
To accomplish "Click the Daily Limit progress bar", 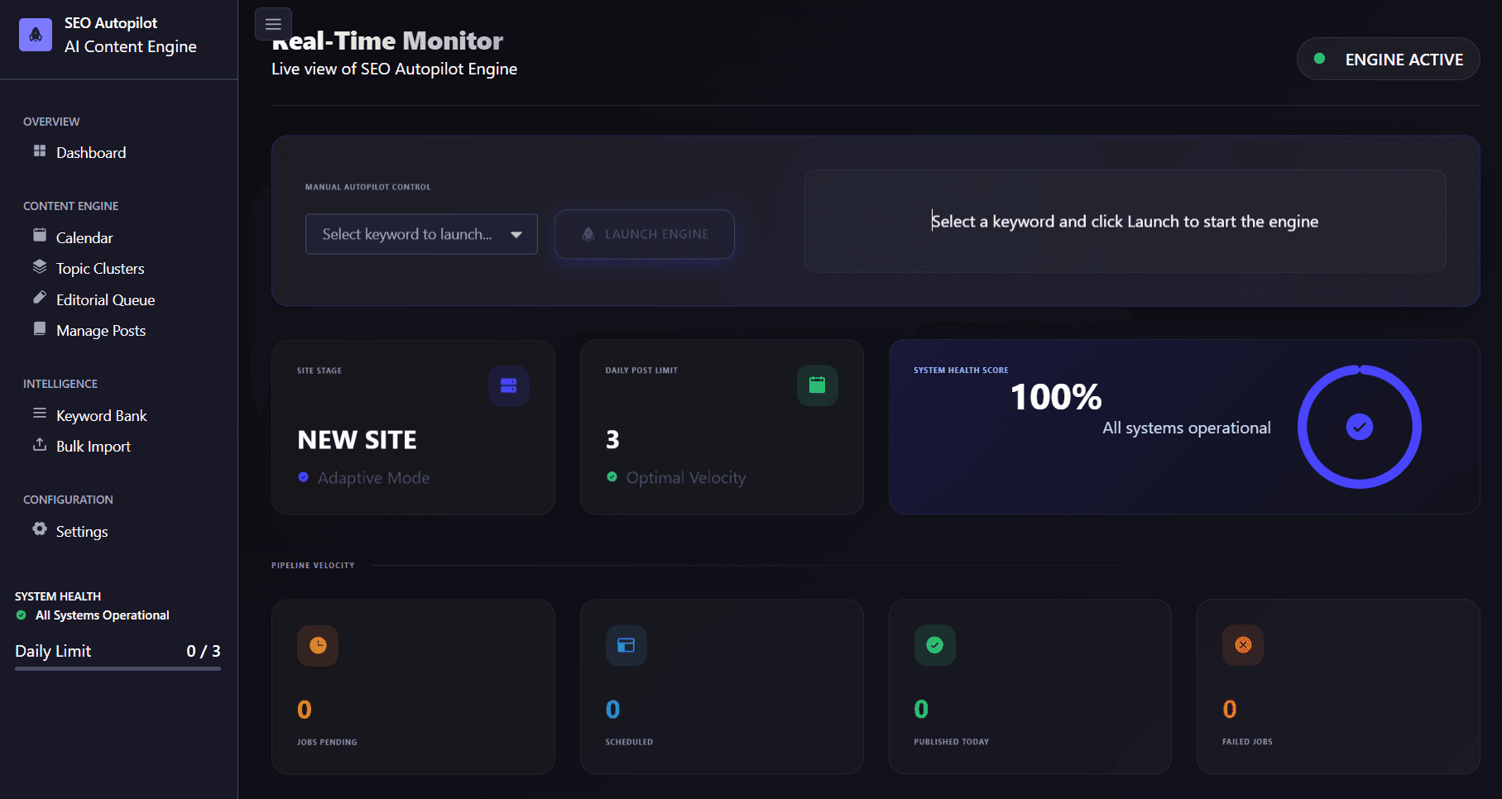I will tap(118, 668).
